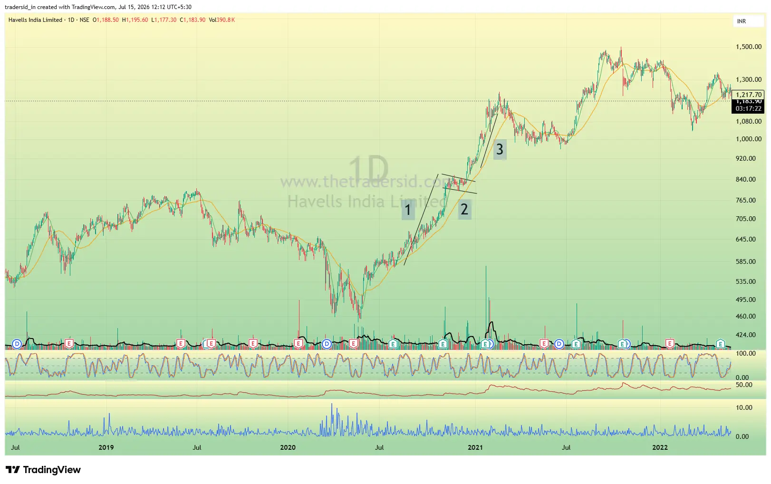This screenshot has height=484, width=771.
Task: Open the green earnings marker from July 2021
Action: 576,343
